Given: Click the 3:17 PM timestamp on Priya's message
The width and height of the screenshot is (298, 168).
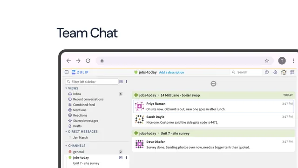Looking at the screenshot, I should click(287, 104).
